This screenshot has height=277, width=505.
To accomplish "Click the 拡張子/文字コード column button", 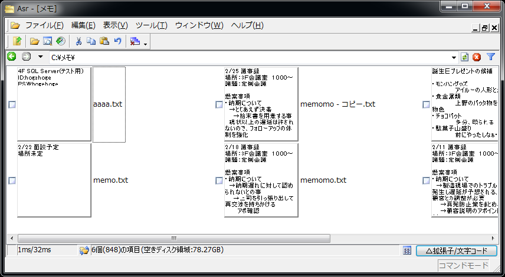I will tap(456, 250).
